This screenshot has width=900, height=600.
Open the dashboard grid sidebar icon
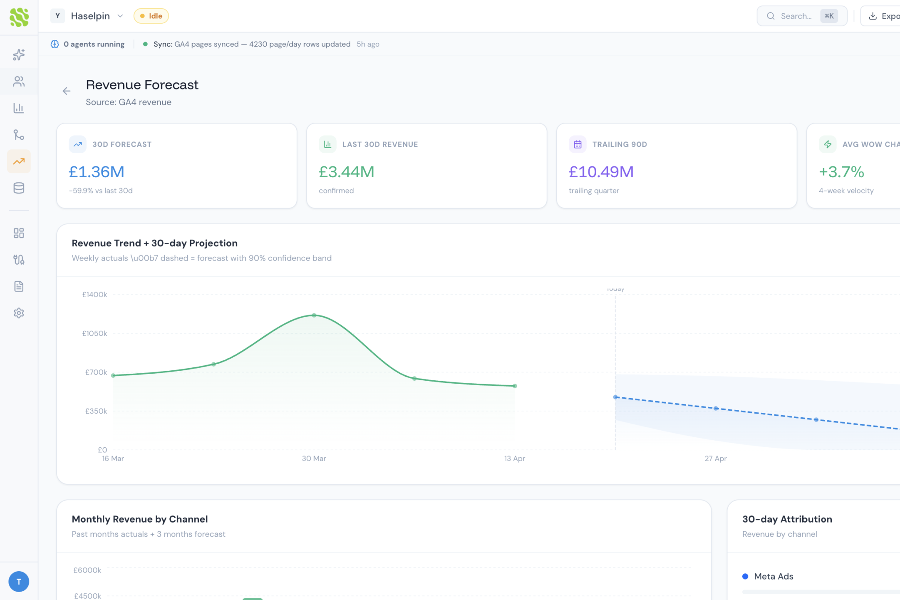click(x=19, y=233)
